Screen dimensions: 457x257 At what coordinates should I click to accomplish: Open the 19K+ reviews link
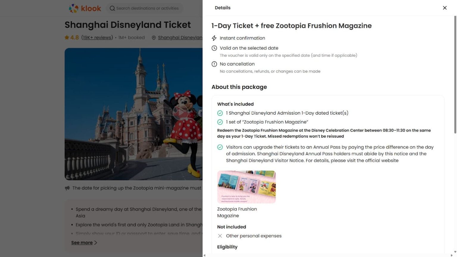click(97, 37)
